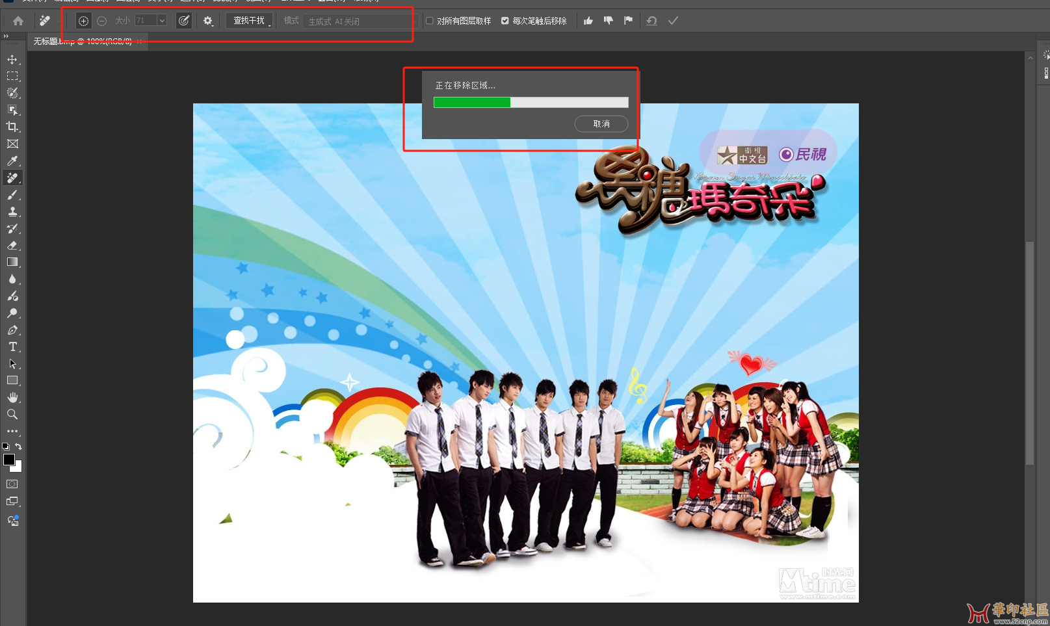Select the Eraser tool

[12, 245]
